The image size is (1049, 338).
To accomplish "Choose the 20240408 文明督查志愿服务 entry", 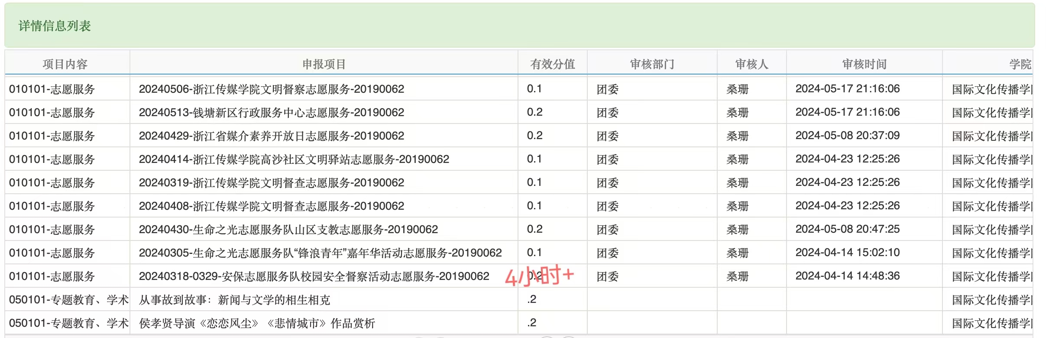I will click(271, 206).
